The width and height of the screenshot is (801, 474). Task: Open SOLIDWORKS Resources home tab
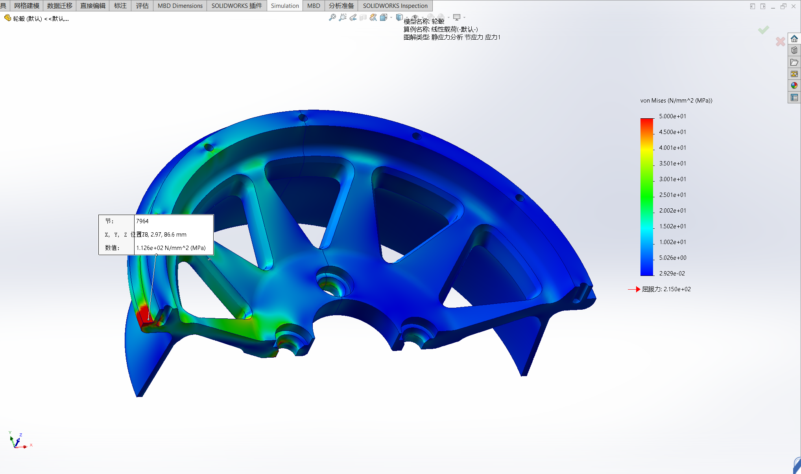pyautogui.click(x=794, y=39)
